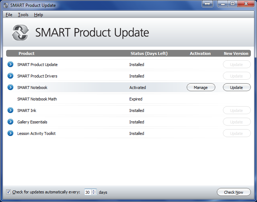Image resolution: width=257 pixels, height=202 pixels.
Task: Select the SMART Ink product name
Action: [27, 111]
